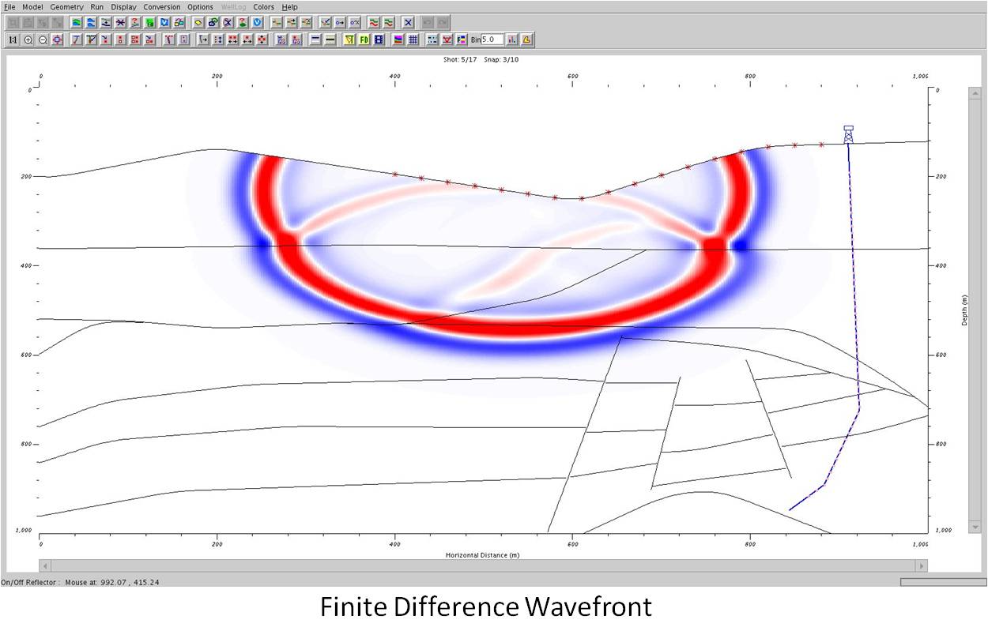Screen dimensions: 988x631
Task: Click the Bin value input field
Action: (x=492, y=39)
